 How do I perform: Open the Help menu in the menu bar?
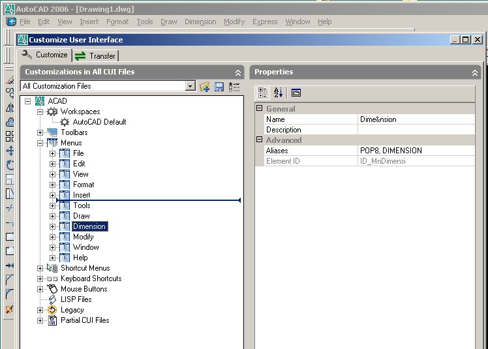click(x=325, y=22)
